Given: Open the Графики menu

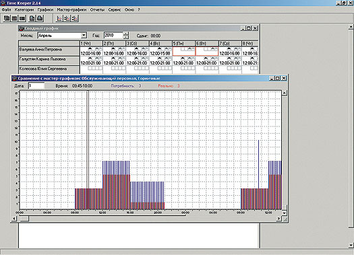Looking at the screenshot, I should pos(45,9).
